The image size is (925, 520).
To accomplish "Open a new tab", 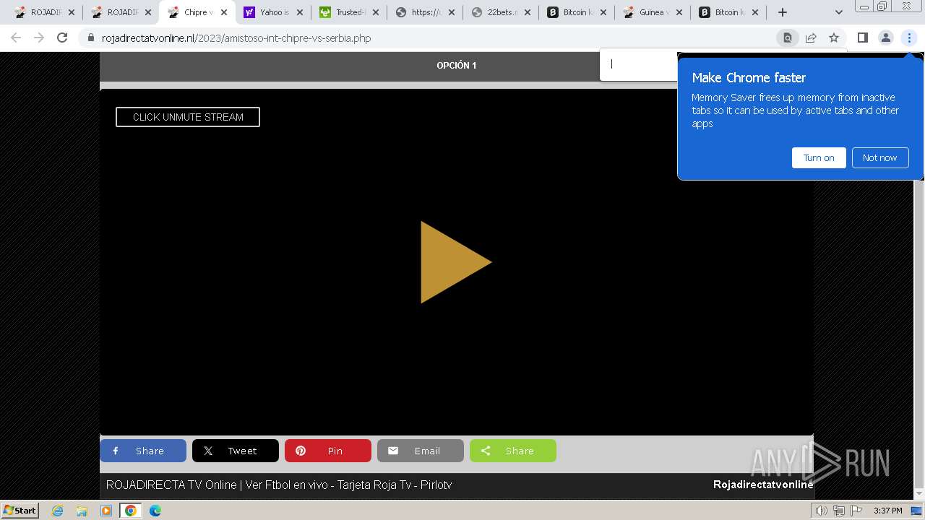I will (x=782, y=12).
